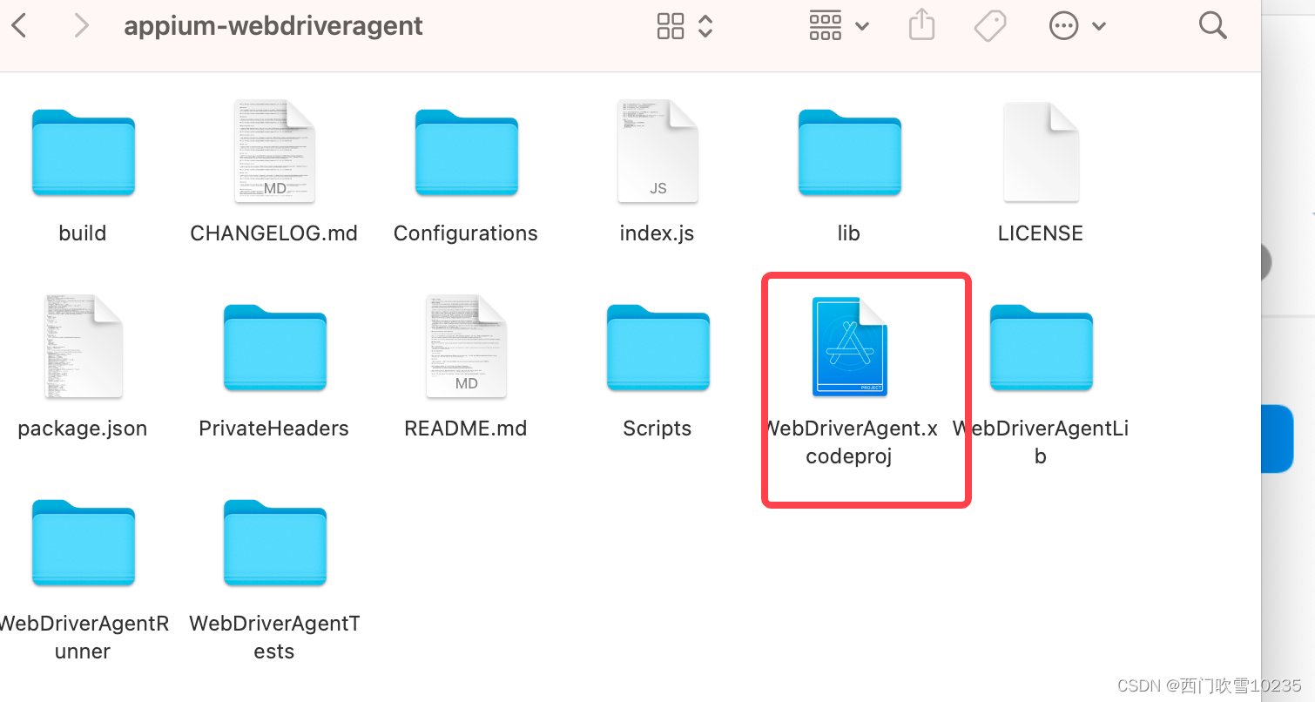Go back with the left chevron
1315x702 pixels.
[x=19, y=26]
